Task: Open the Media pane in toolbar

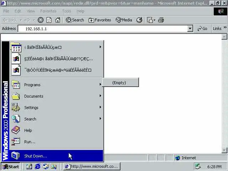Action: [124, 20]
